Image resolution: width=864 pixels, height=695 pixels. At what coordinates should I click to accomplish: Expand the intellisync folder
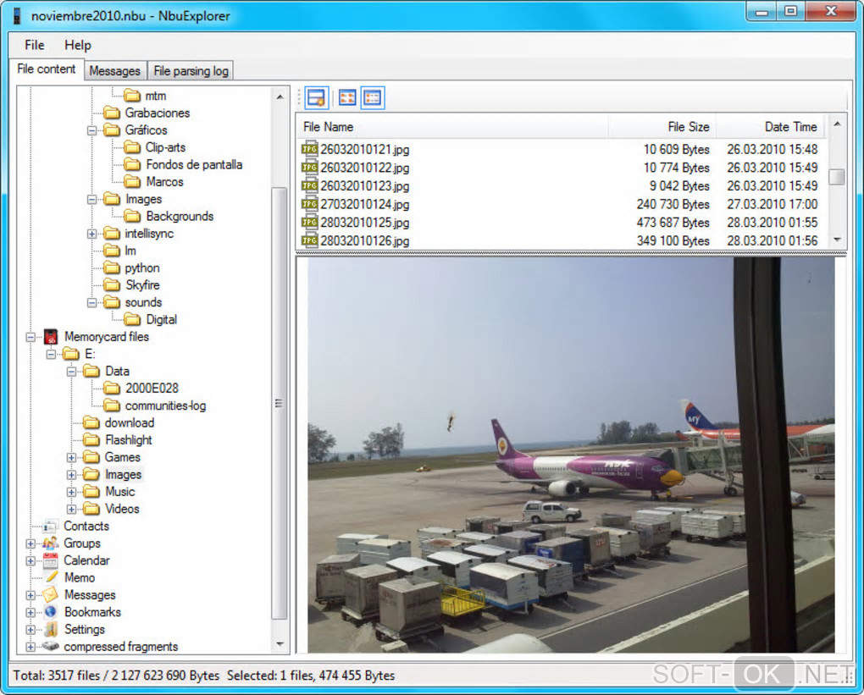(x=92, y=234)
